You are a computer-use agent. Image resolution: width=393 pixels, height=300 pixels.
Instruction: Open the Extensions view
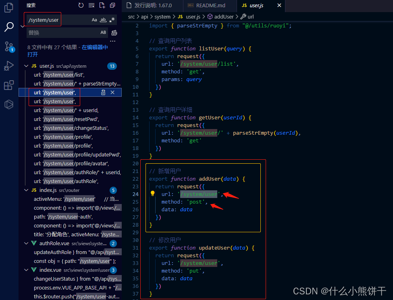pyautogui.click(x=9, y=85)
